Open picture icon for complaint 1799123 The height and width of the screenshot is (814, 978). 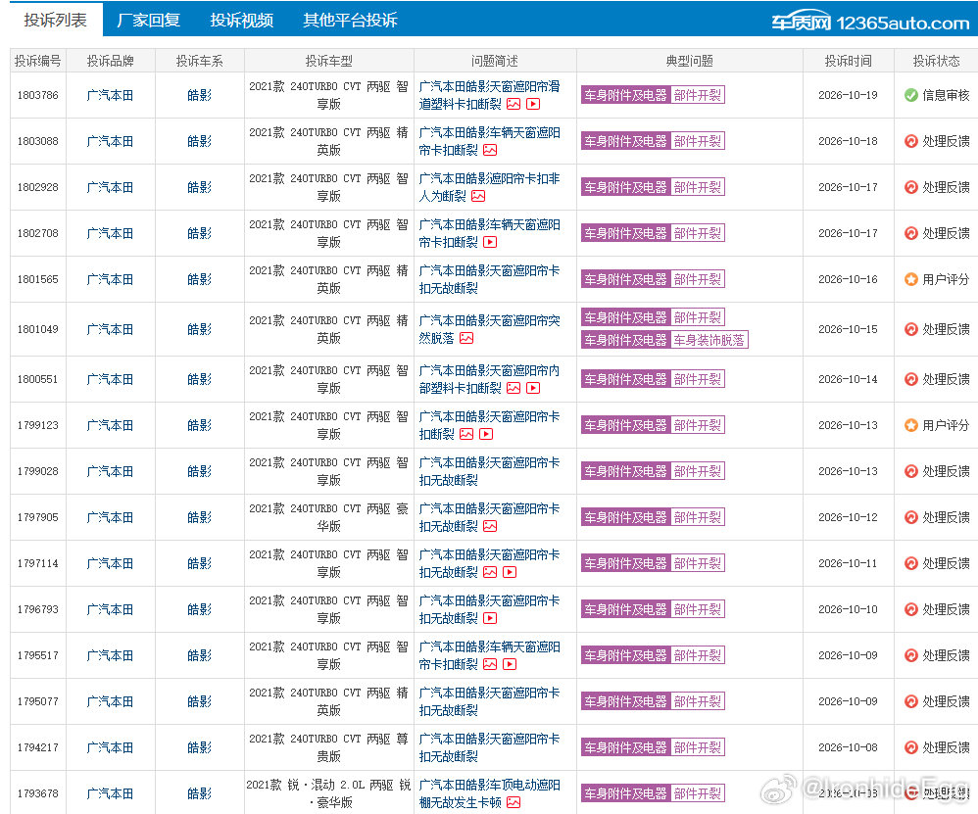(466, 434)
